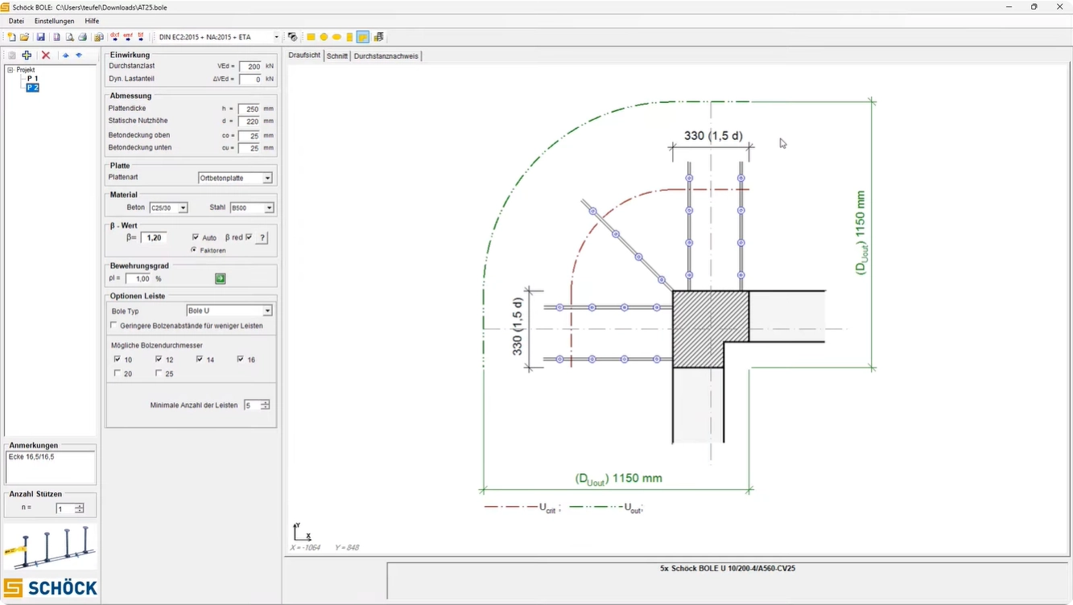Click the save project floppy disk icon

click(x=40, y=37)
